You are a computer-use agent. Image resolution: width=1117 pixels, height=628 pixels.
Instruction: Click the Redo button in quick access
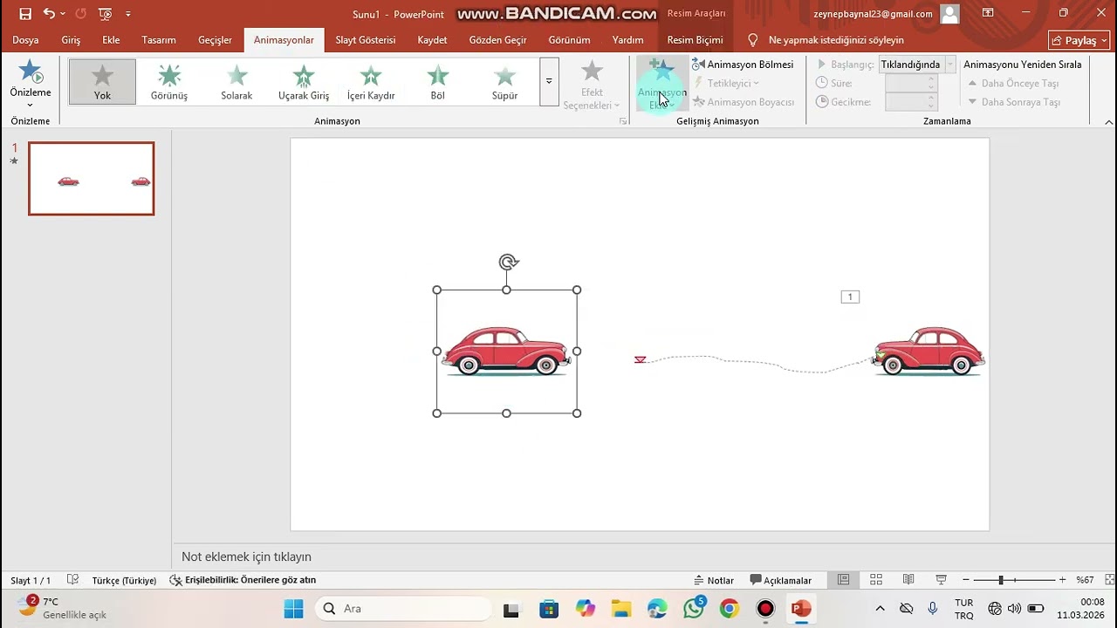point(80,14)
